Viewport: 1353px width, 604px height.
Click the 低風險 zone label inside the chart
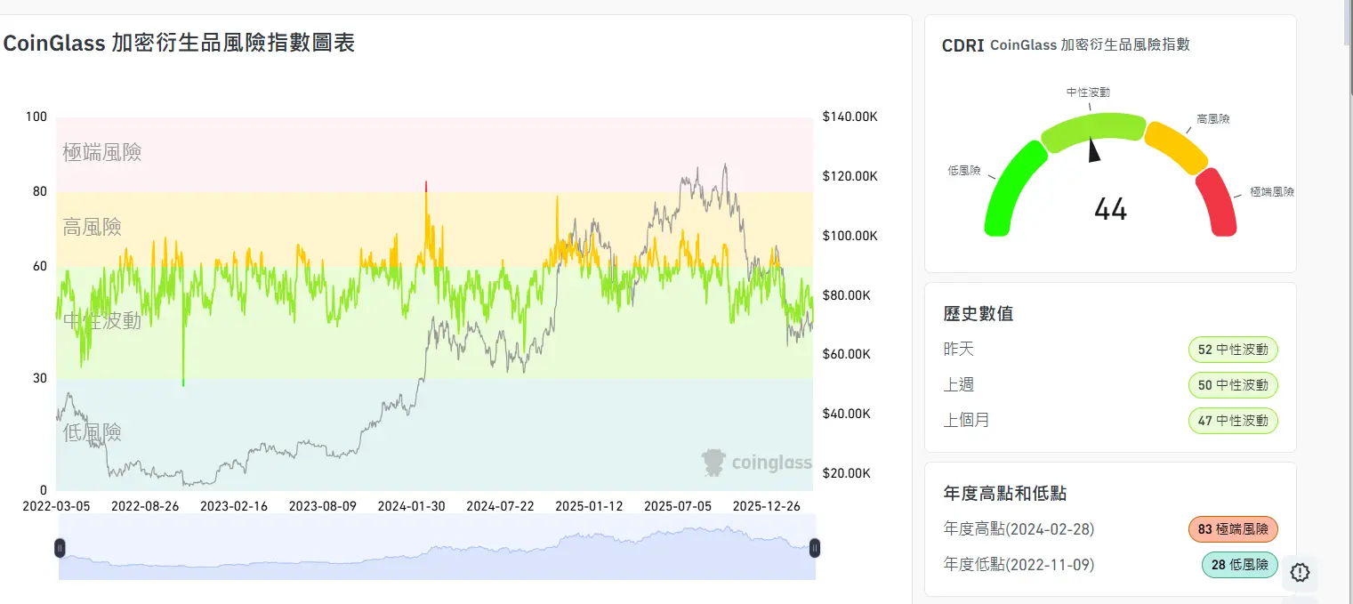coord(93,433)
